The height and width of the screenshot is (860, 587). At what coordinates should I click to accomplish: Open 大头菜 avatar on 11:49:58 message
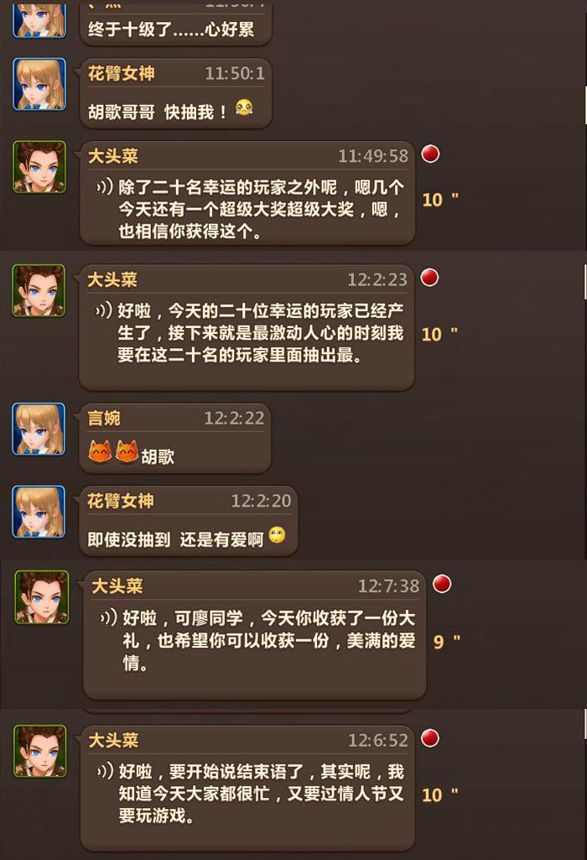pyautogui.click(x=39, y=167)
